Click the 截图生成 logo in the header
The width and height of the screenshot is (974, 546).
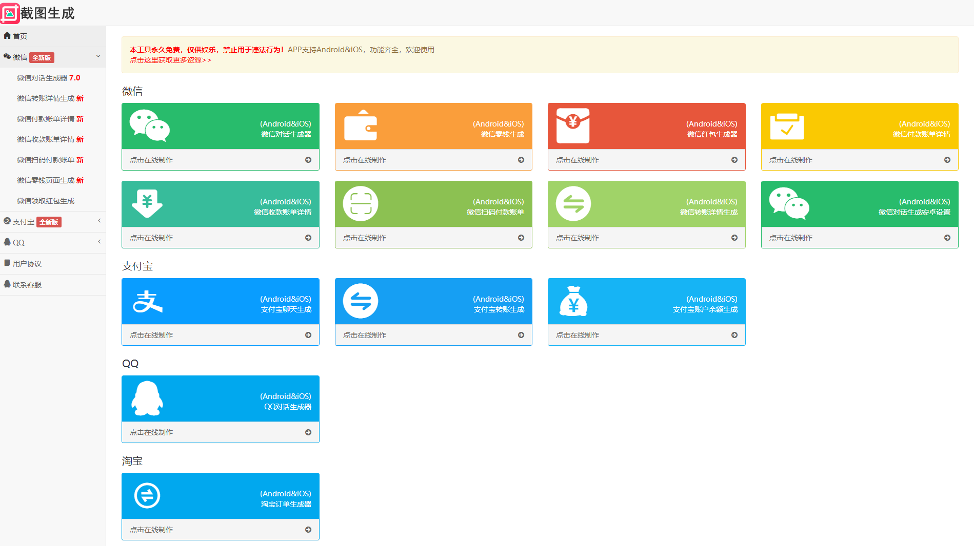click(38, 13)
